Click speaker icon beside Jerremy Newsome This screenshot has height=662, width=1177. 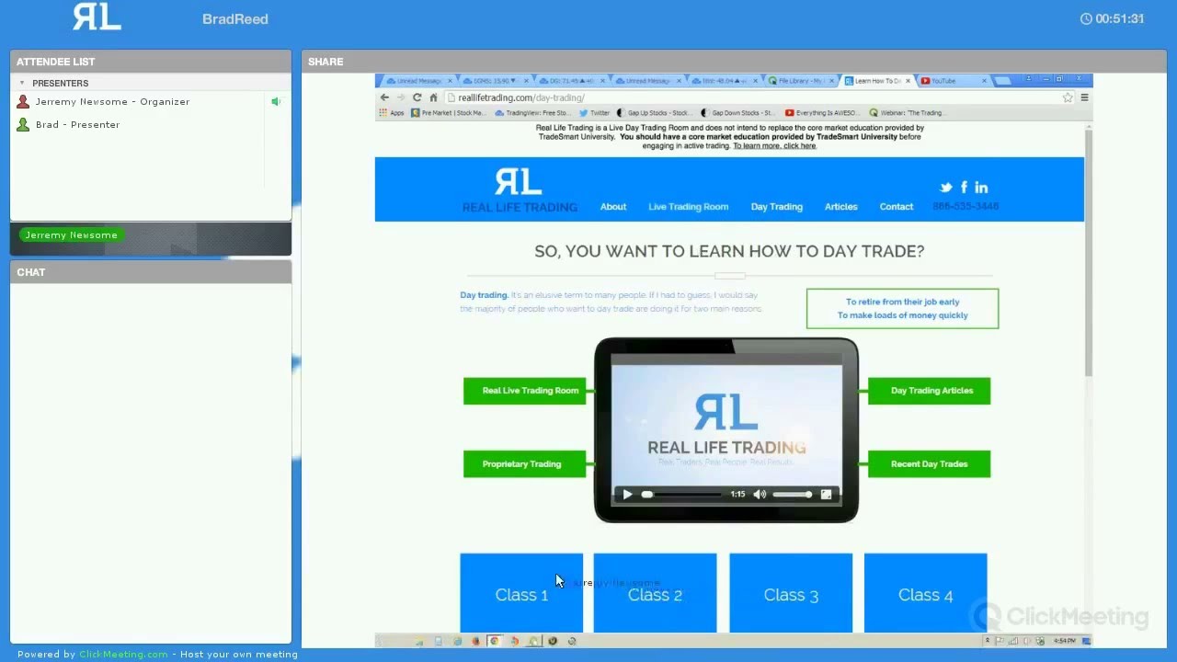[x=275, y=102]
